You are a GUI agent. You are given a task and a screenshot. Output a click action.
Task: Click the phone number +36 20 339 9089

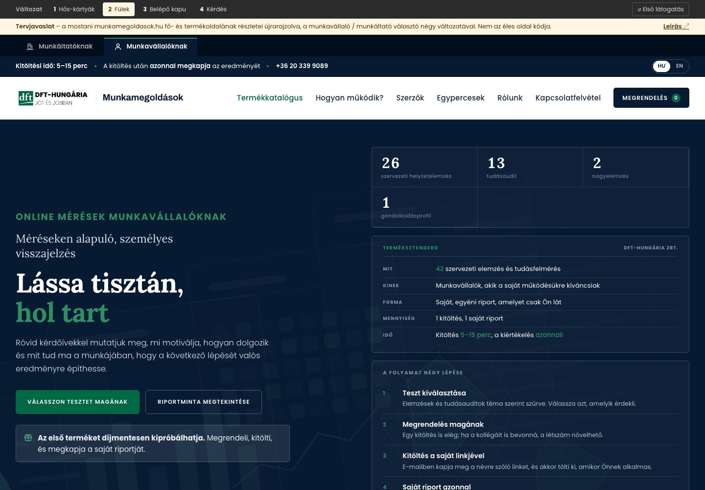tap(302, 66)
